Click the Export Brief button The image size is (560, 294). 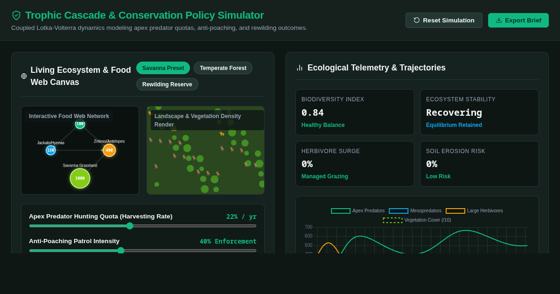click(518, 20)
